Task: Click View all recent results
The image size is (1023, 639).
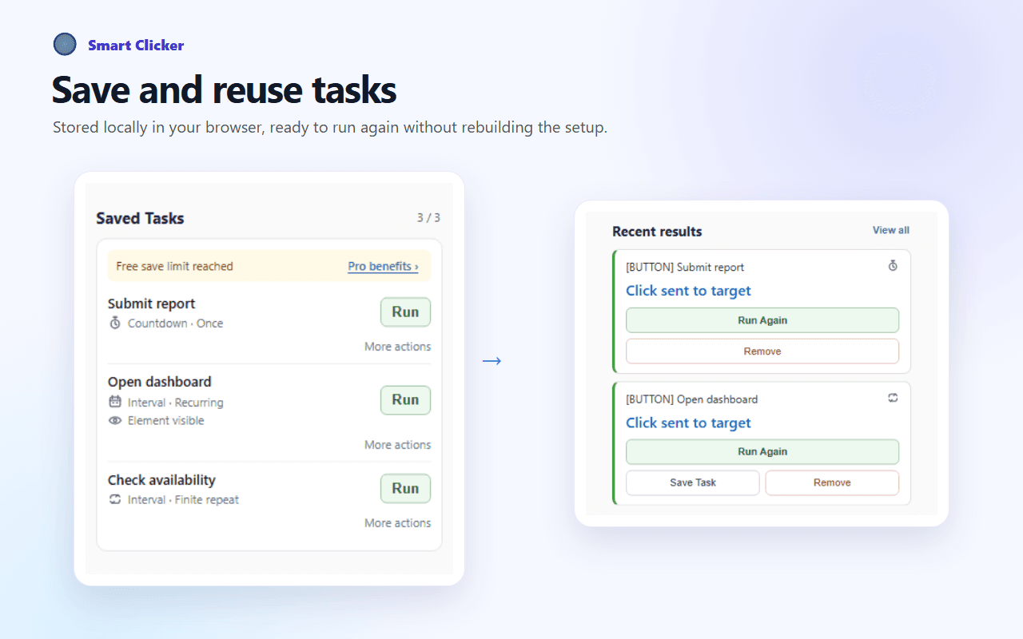Action: pos(890,230)
